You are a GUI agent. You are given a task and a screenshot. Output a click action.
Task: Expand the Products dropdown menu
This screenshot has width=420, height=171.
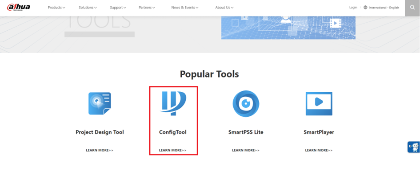(56, 8)
